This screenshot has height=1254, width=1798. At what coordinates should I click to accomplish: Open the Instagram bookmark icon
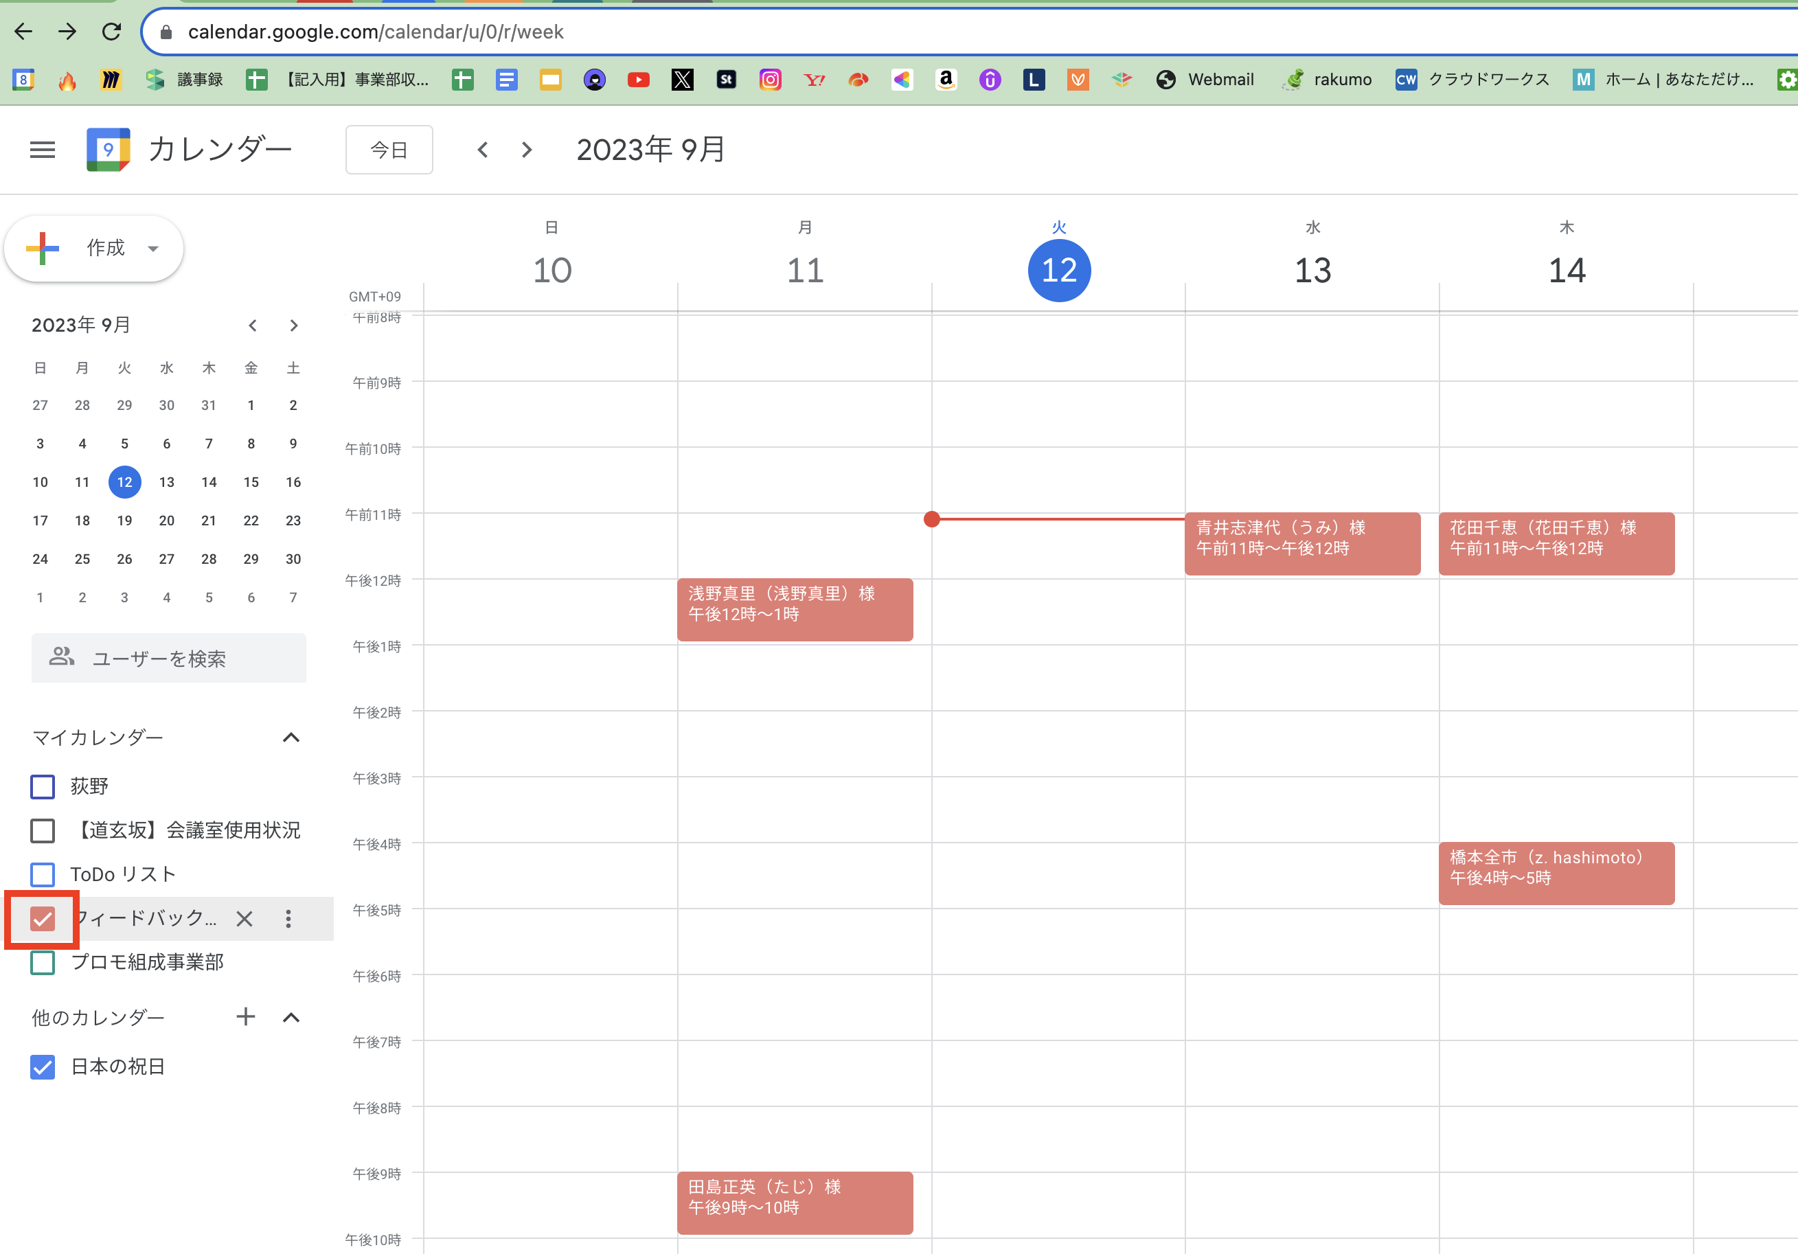pos(770,79)
